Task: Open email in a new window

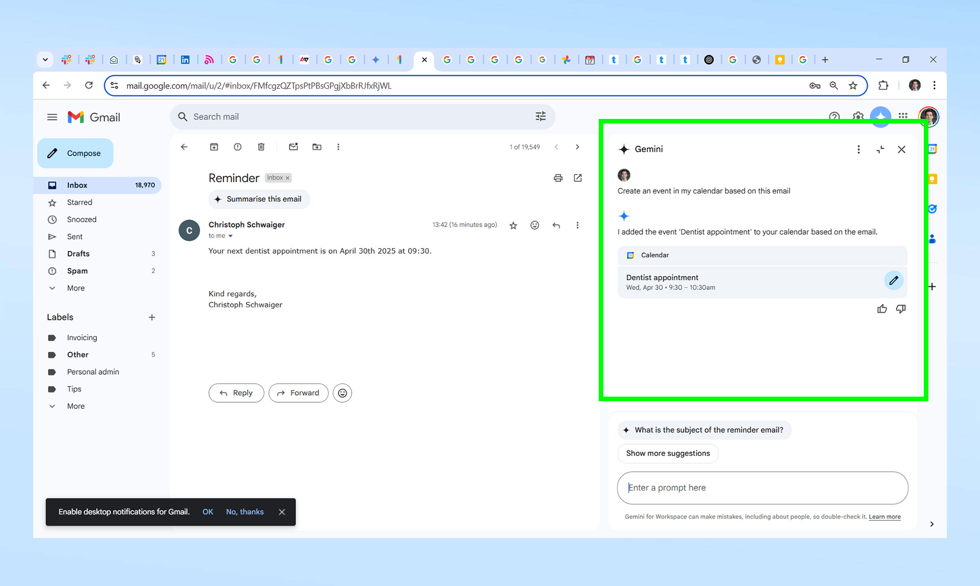Action: (578, 178)
